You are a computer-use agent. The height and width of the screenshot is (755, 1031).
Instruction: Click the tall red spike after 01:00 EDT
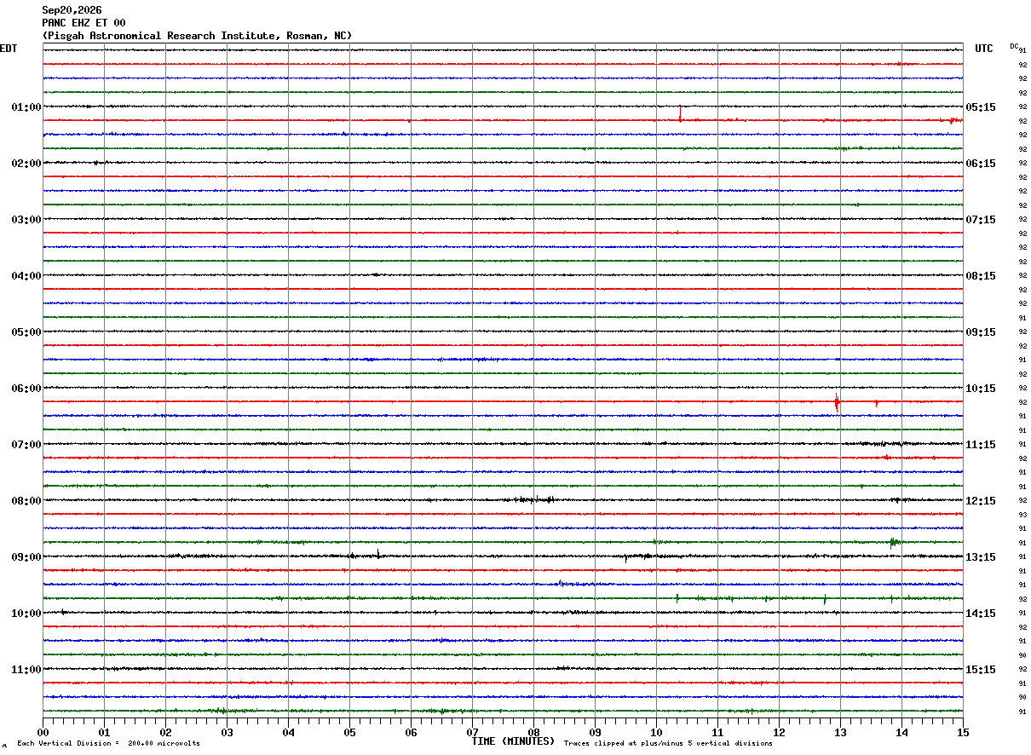tap(680, 113)
